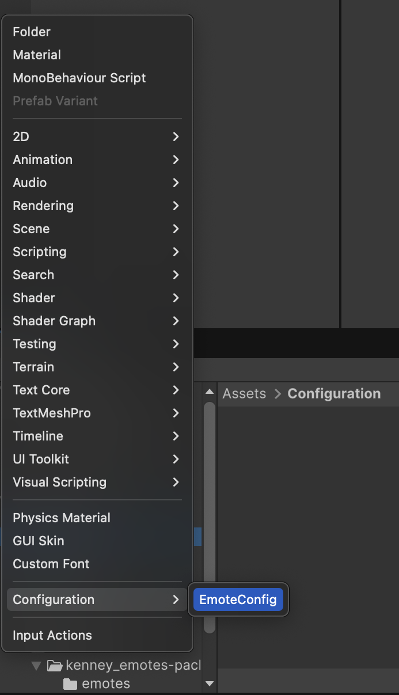Click the scrollbar up arrow in project tree

point(209,392)
